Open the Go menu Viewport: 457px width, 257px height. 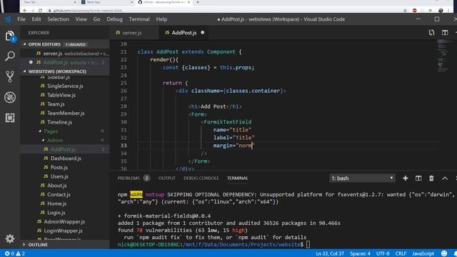(96, 19)
